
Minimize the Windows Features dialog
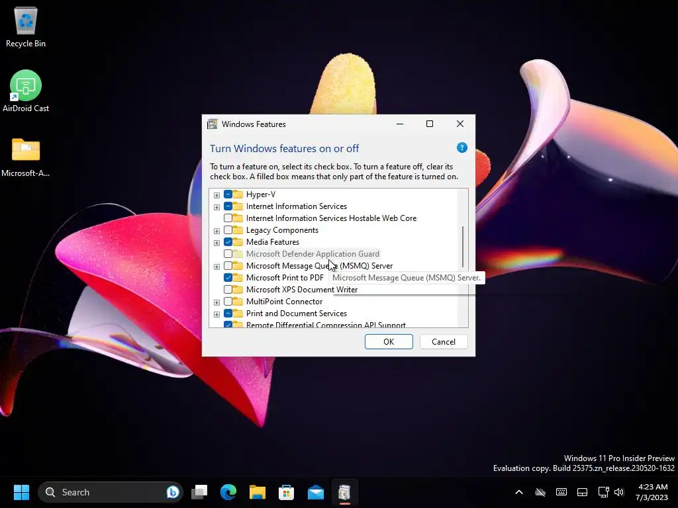pyautogui.click(x=400, y=124)
